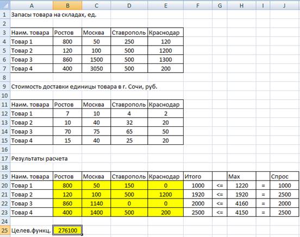300x237 pixels.
Task: Click the <= sign in row 20
Action: tap(220, 185)
